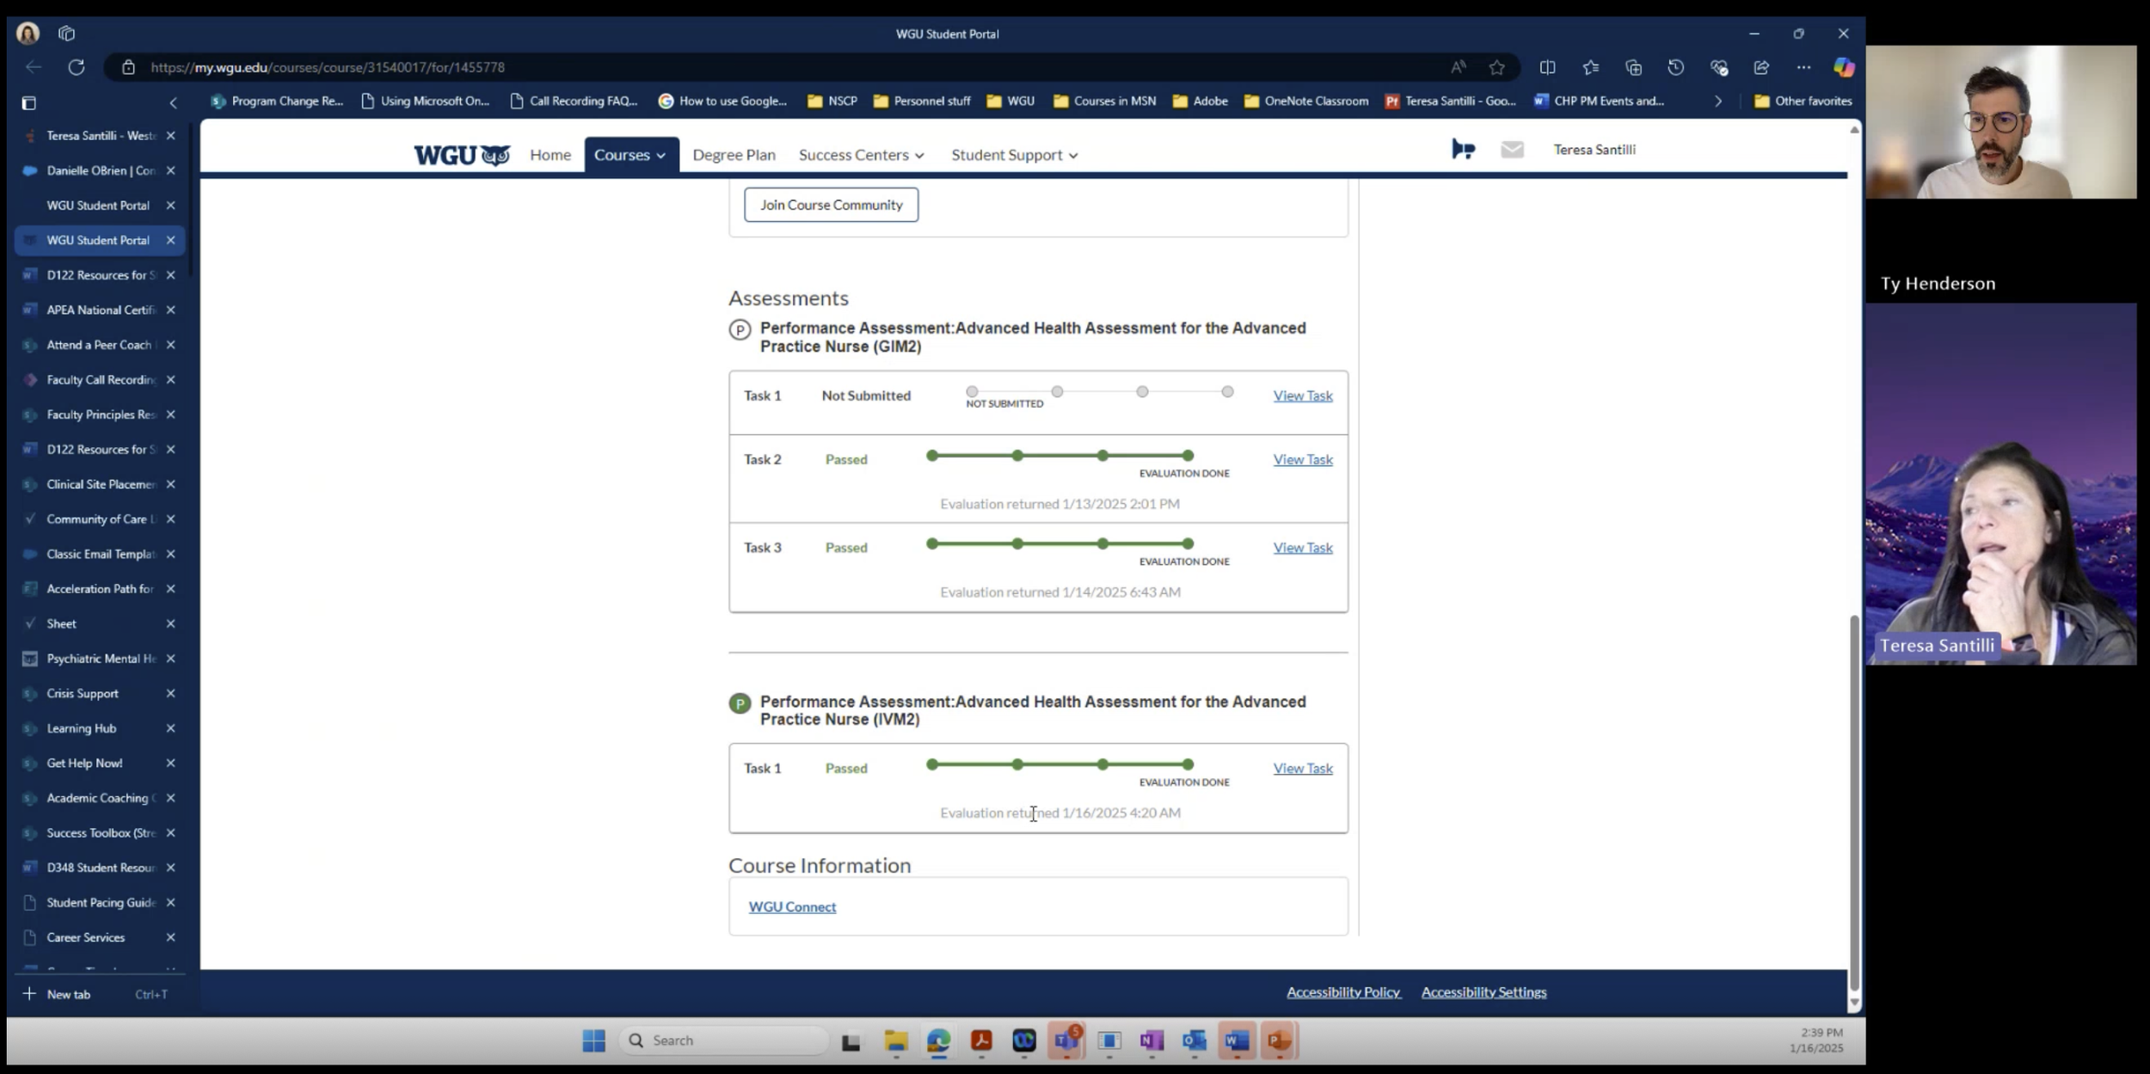Switch to Crisis Support browser tab
The width and height of the screenshot is (2150, 1074).
coord(83,693)
